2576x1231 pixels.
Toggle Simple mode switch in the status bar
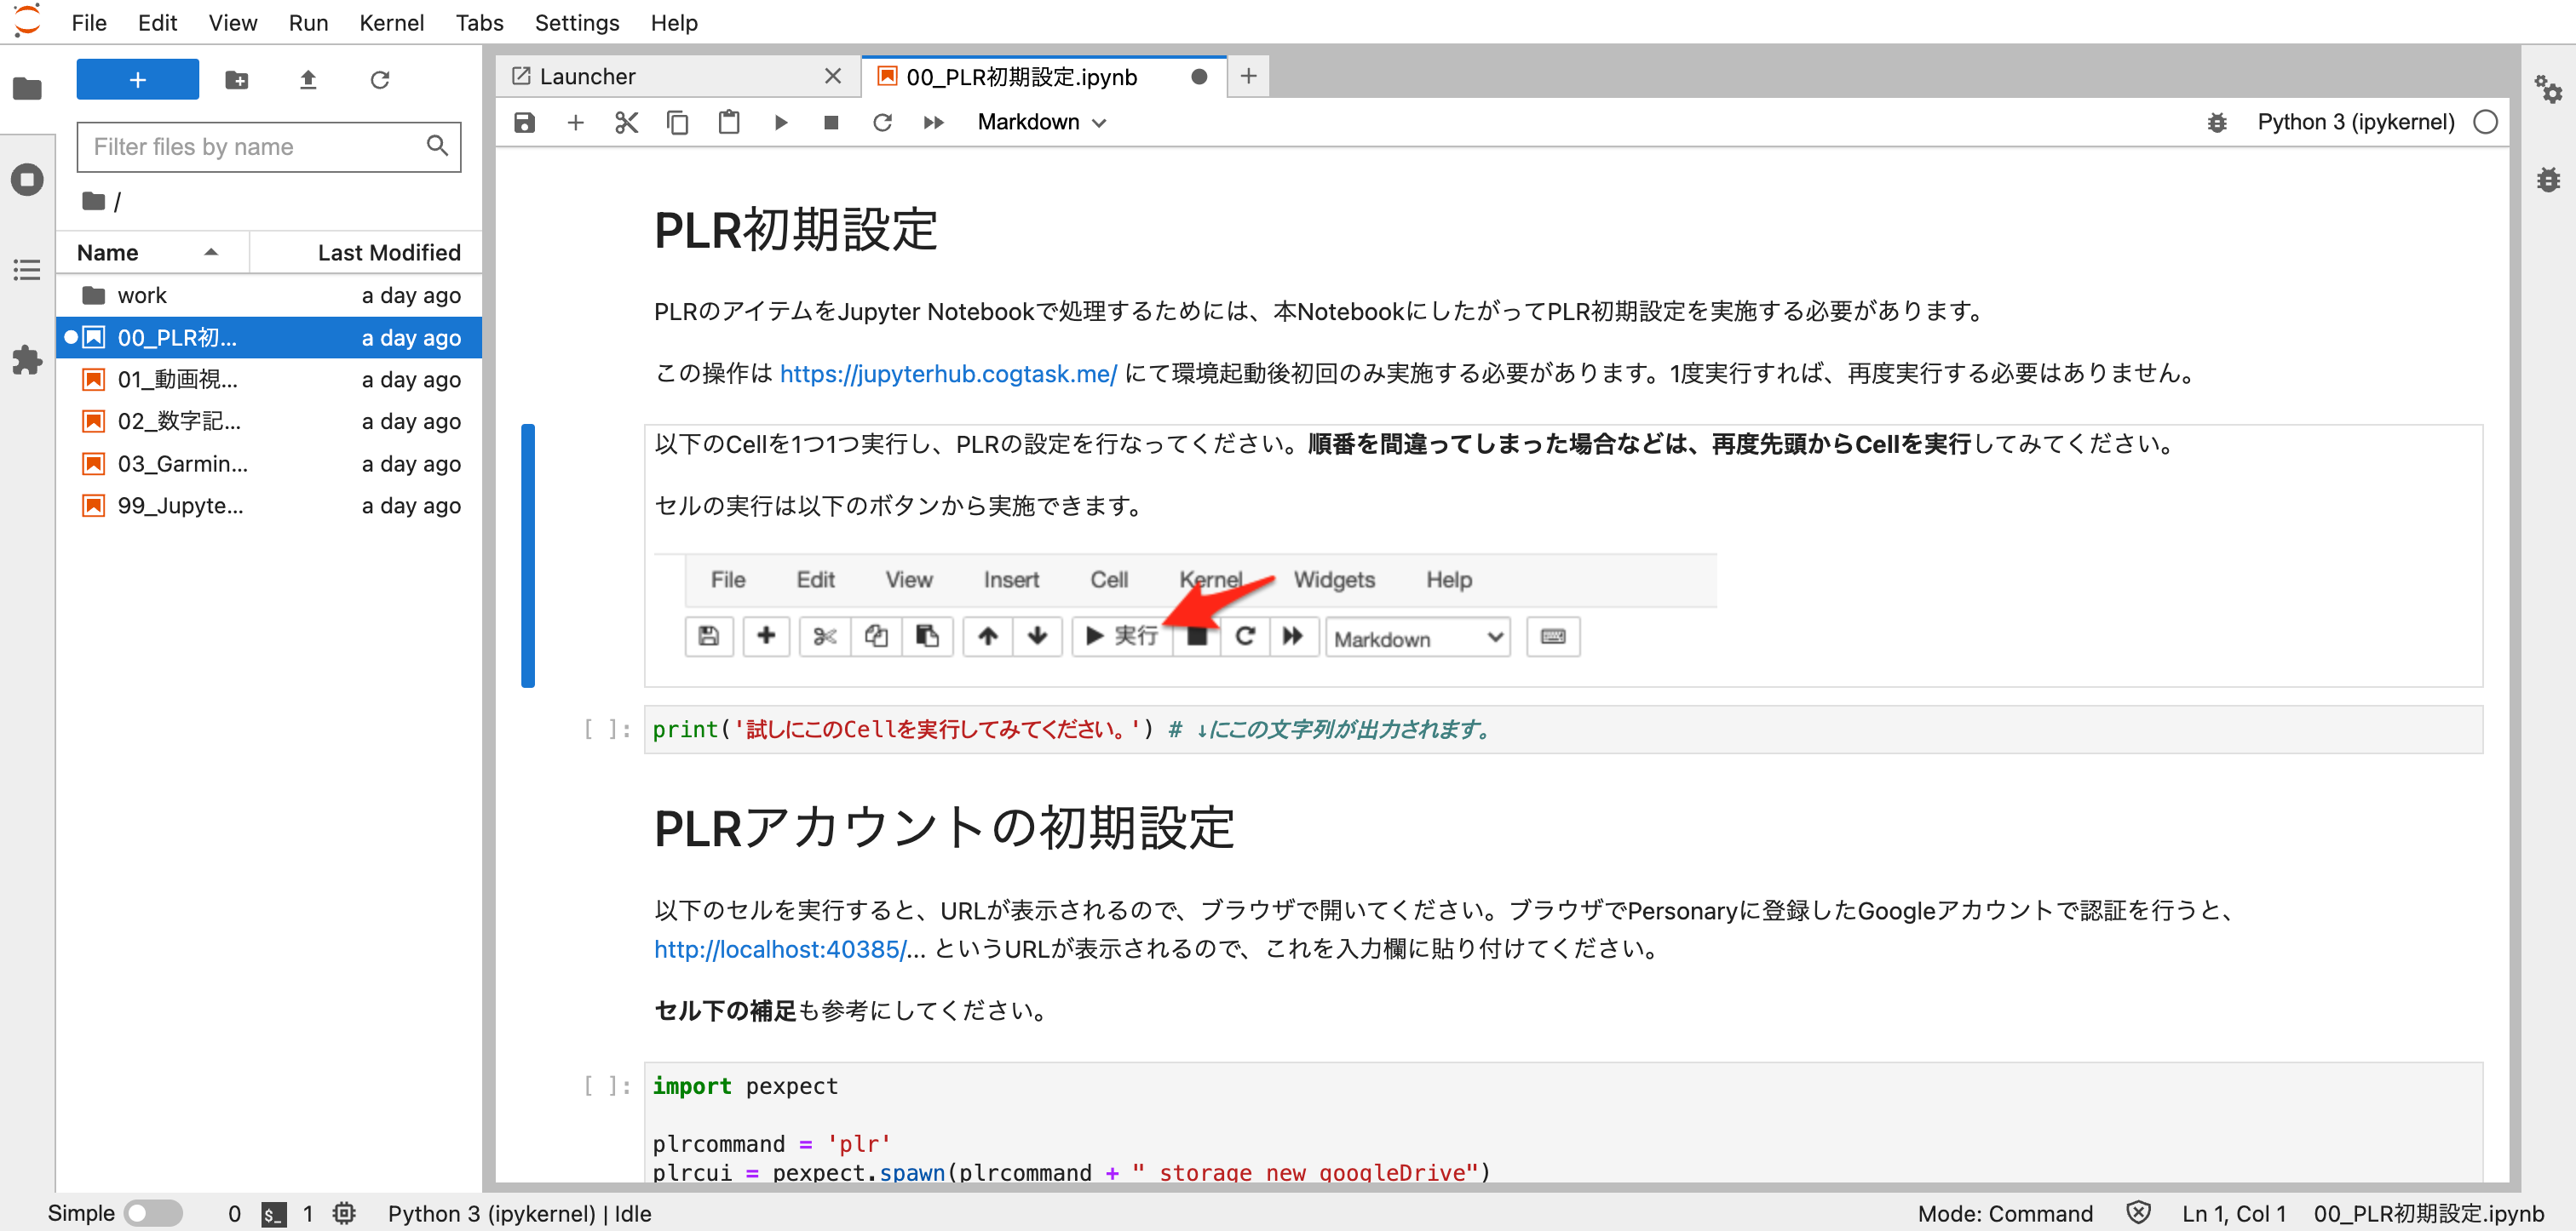pyautogui.click(x=152, y=1213)
